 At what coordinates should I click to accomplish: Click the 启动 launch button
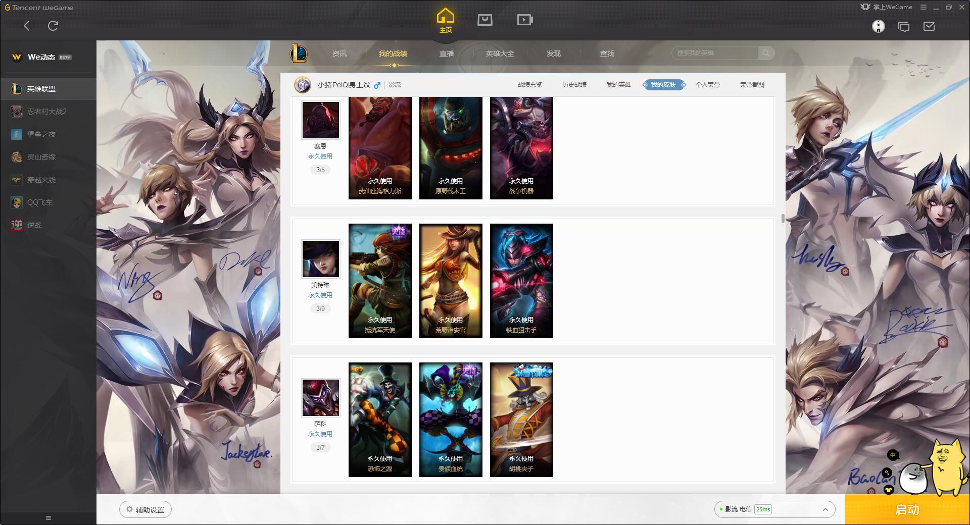907,510
